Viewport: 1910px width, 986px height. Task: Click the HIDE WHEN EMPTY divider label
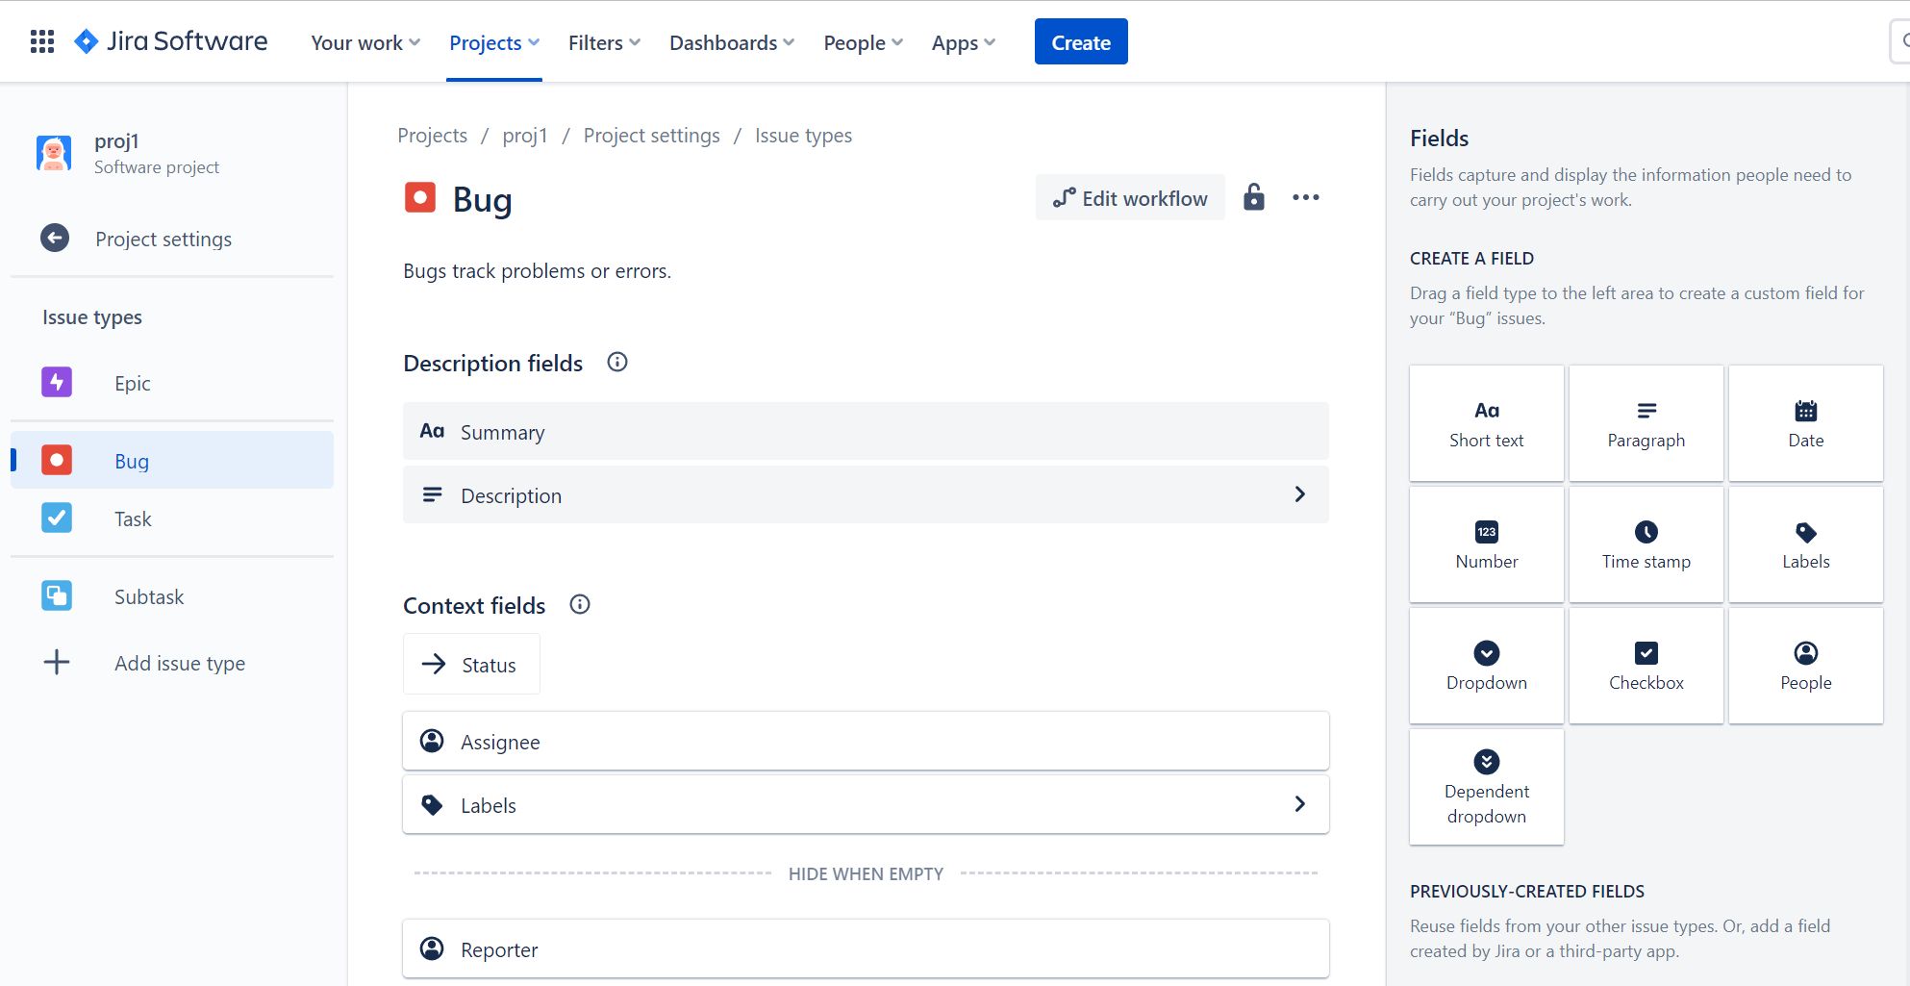point(866,873)
